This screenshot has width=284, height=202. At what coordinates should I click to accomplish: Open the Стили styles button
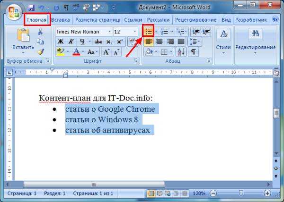223,42
